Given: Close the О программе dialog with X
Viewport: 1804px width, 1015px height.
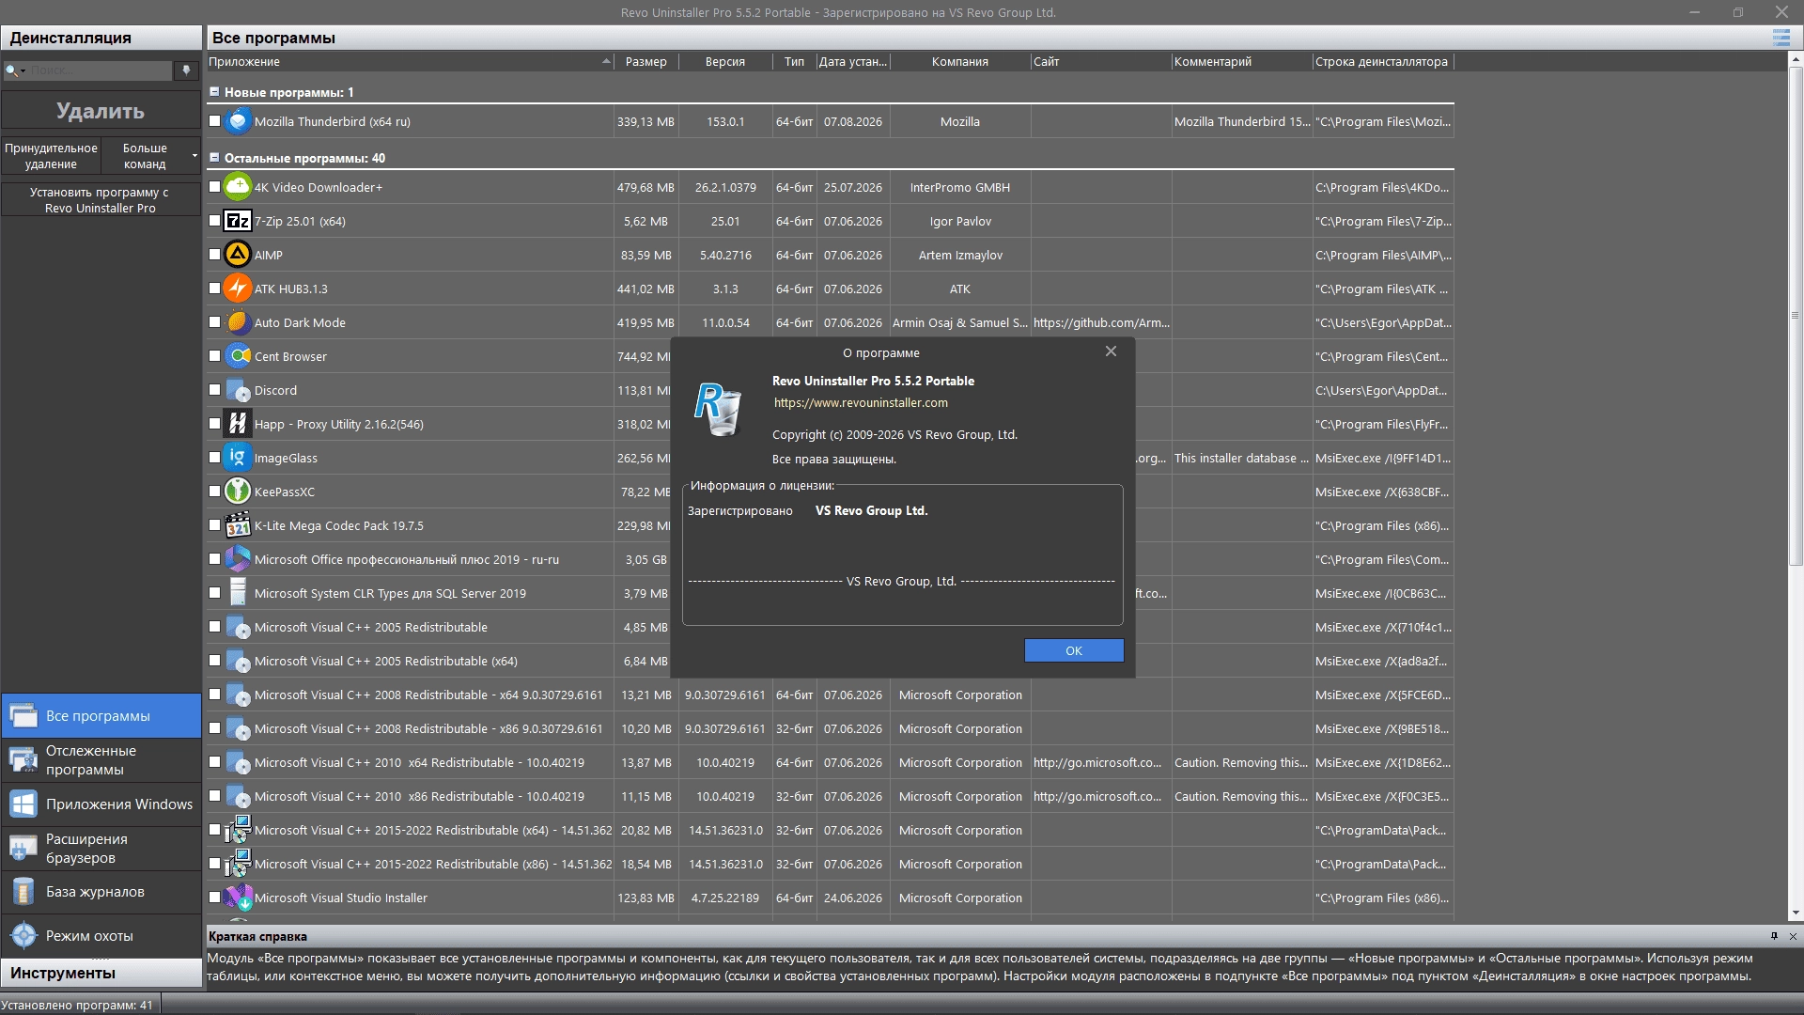Looking at the screenshot, I should (1111, 351).
